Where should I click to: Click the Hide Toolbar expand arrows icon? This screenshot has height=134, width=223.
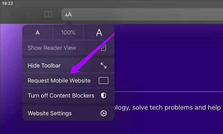(x=104, y=66)
